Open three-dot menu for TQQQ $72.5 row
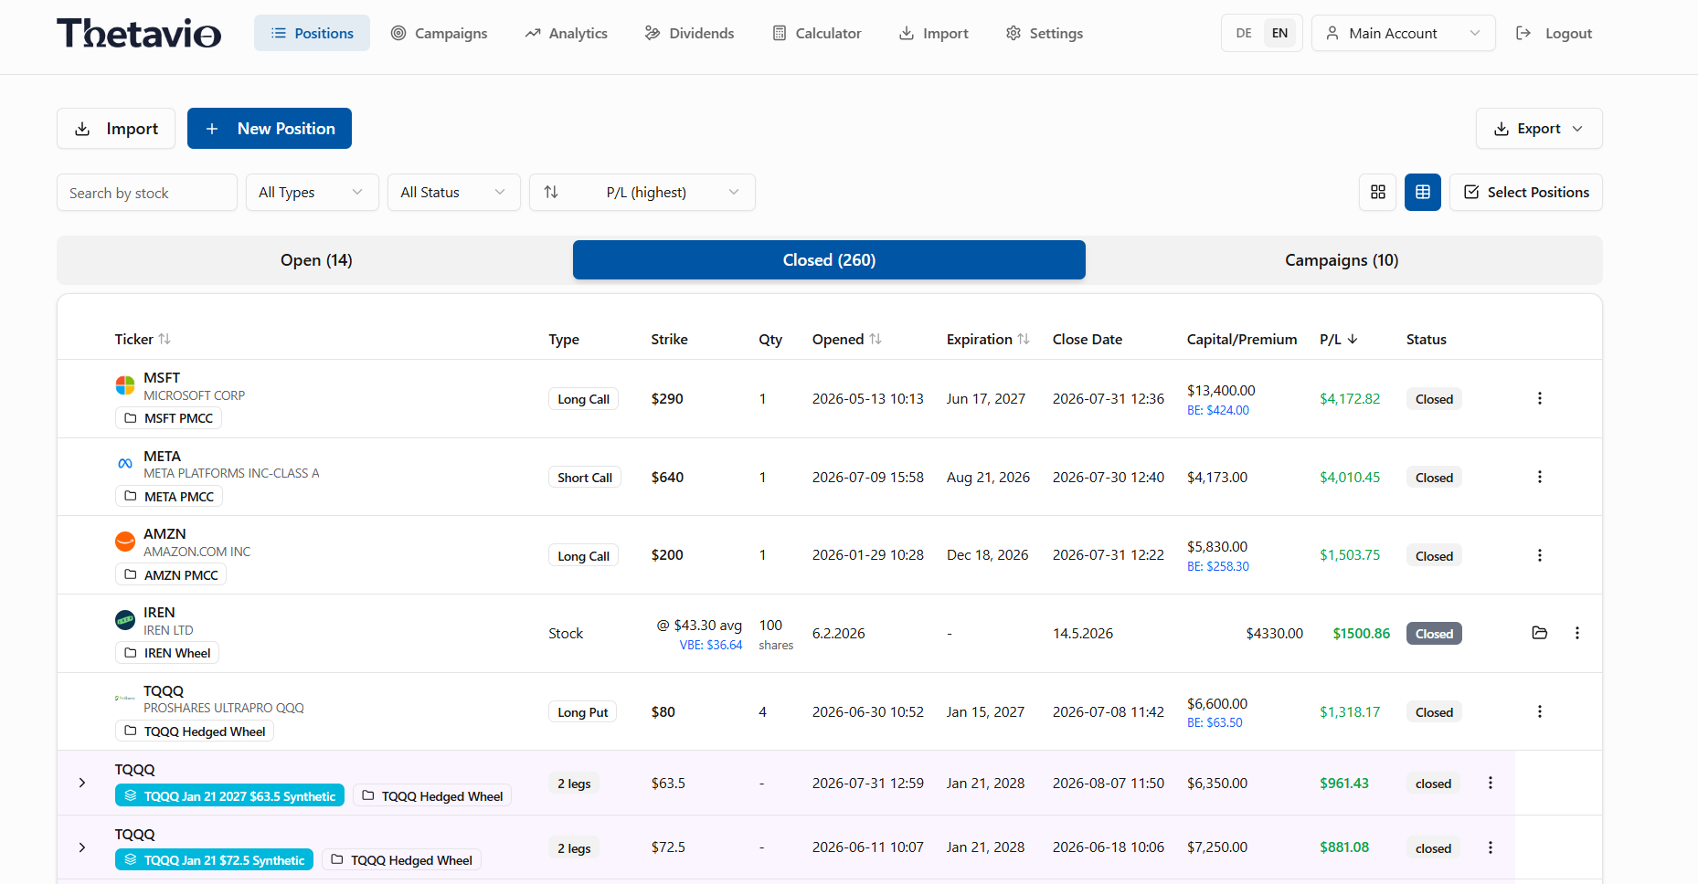Image resolution: width=1698 pixels, height=884 pixels. (x=1491, y=847)
